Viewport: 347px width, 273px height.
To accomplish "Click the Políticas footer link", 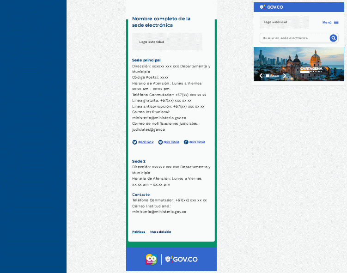I will [139, 232].
